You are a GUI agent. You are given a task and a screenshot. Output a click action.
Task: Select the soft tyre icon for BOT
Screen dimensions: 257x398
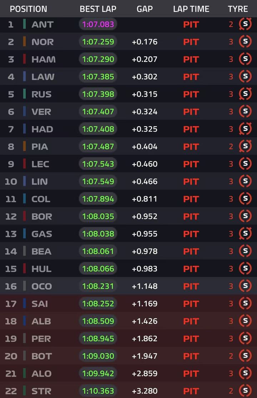click(245, 355)
